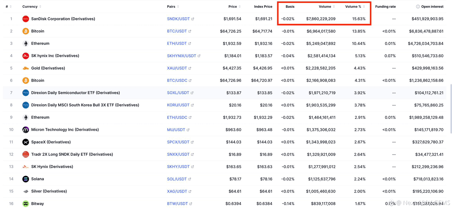Click external link icon beside BTC/USDT
The width and height of the screenshot is (452, 209).
tap(190, 31)
